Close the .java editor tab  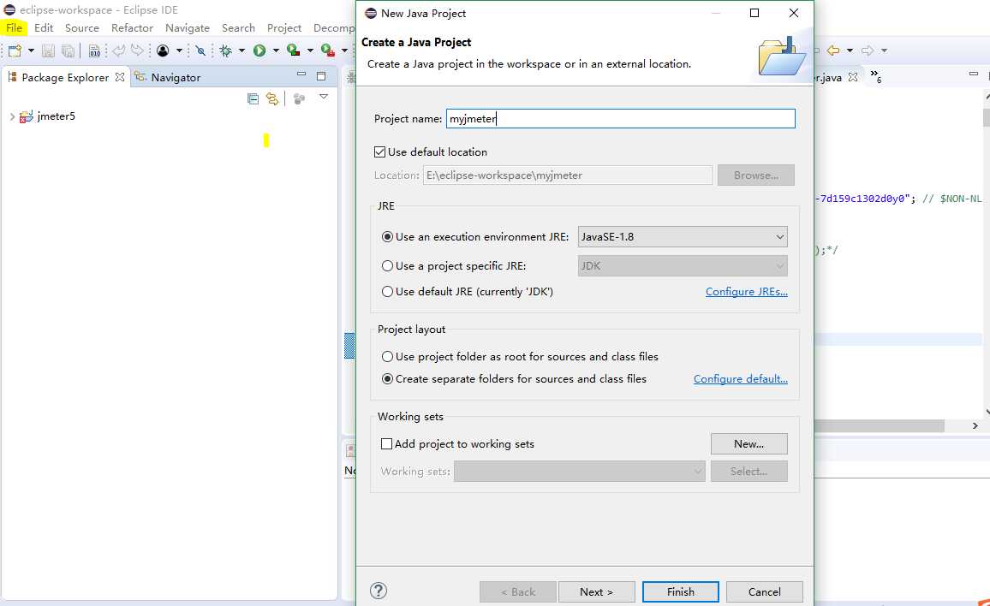coord(853,77)
